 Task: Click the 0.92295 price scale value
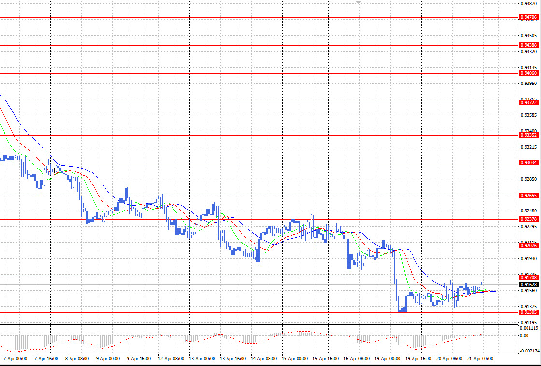pyautogui.click(x=528, y=226)
